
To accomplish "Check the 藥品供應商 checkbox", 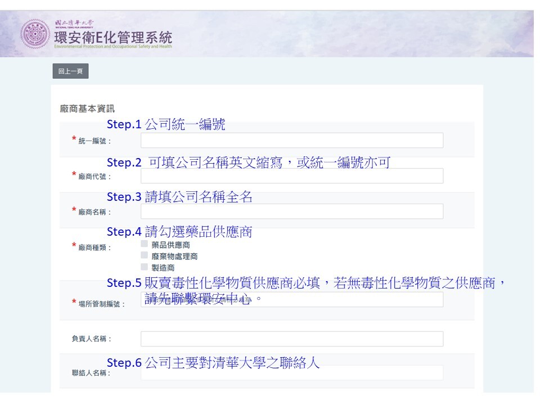I will pos(145,245).
